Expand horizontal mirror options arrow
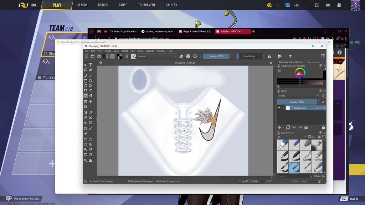The height and width of the screenshot is (205, 365). pos(274,56)
